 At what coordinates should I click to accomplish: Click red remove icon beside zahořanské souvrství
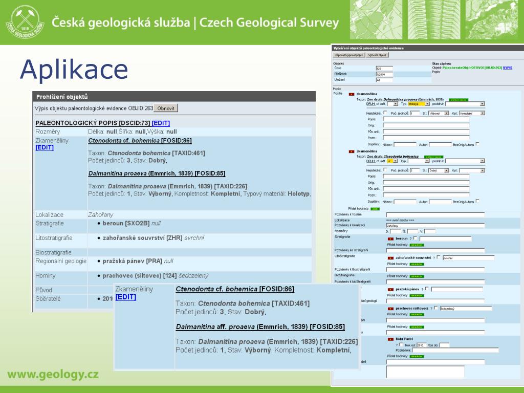pos(390,258)
